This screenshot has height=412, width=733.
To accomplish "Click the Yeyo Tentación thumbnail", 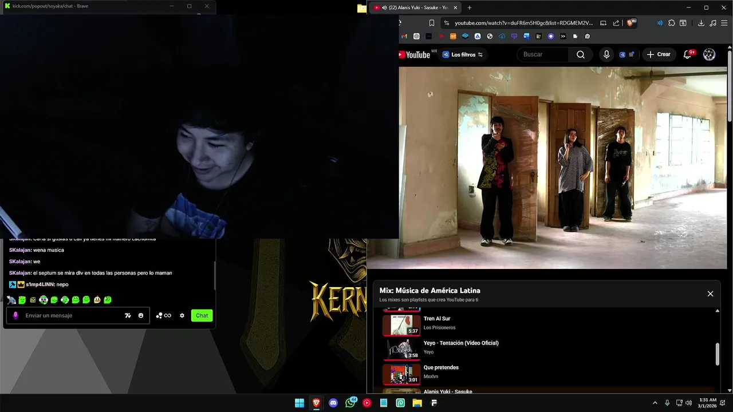I will pos(401,349).
